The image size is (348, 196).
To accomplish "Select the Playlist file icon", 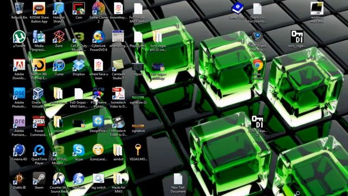I will click(x=138, y=36).
